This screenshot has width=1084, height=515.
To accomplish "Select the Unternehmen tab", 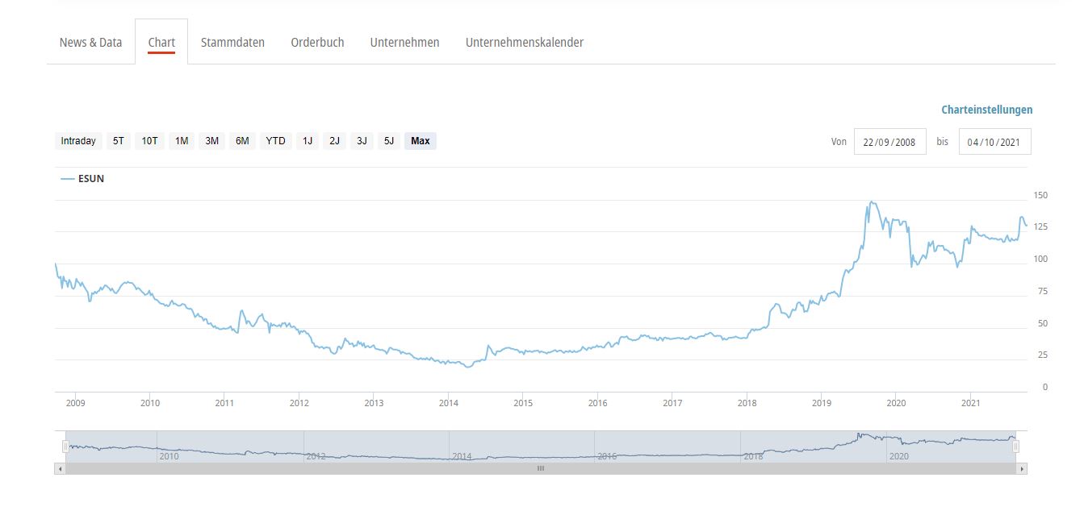I will (x=404, y=43).
